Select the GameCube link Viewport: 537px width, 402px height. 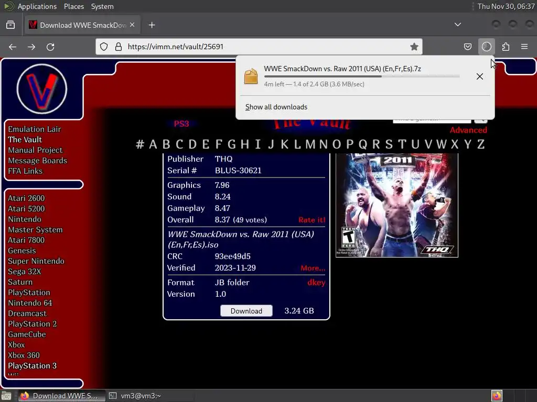tap(27, 334)
